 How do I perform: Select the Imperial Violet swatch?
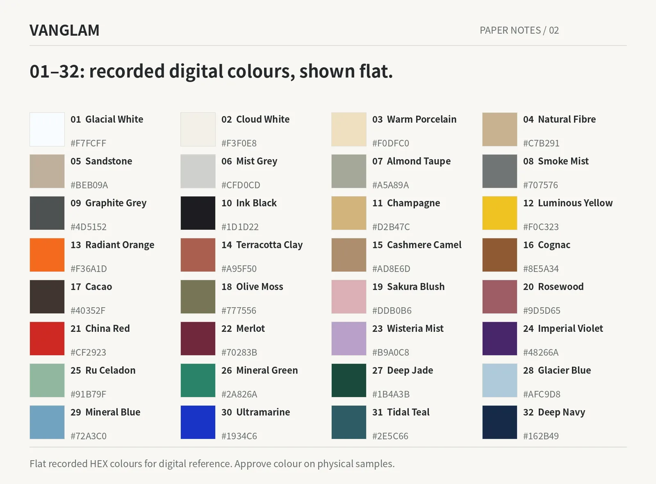500,339
